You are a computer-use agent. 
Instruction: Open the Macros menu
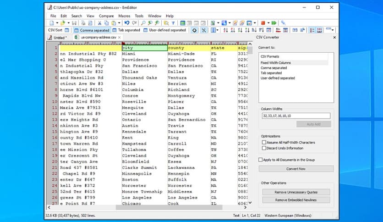pos(124,16)
